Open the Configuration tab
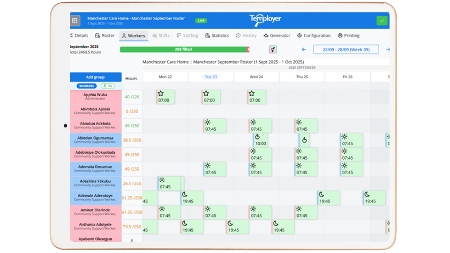Screen dimensions: 450x253 [x=314, y=36]
